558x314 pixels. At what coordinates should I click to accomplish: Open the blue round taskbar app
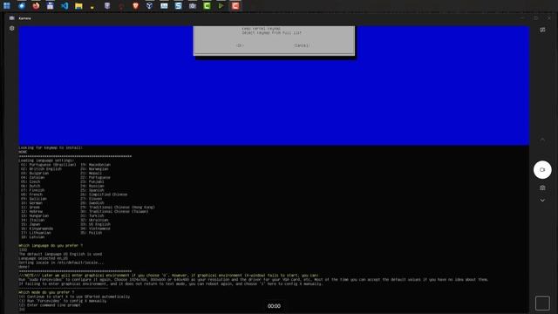(x=22, y=6)
